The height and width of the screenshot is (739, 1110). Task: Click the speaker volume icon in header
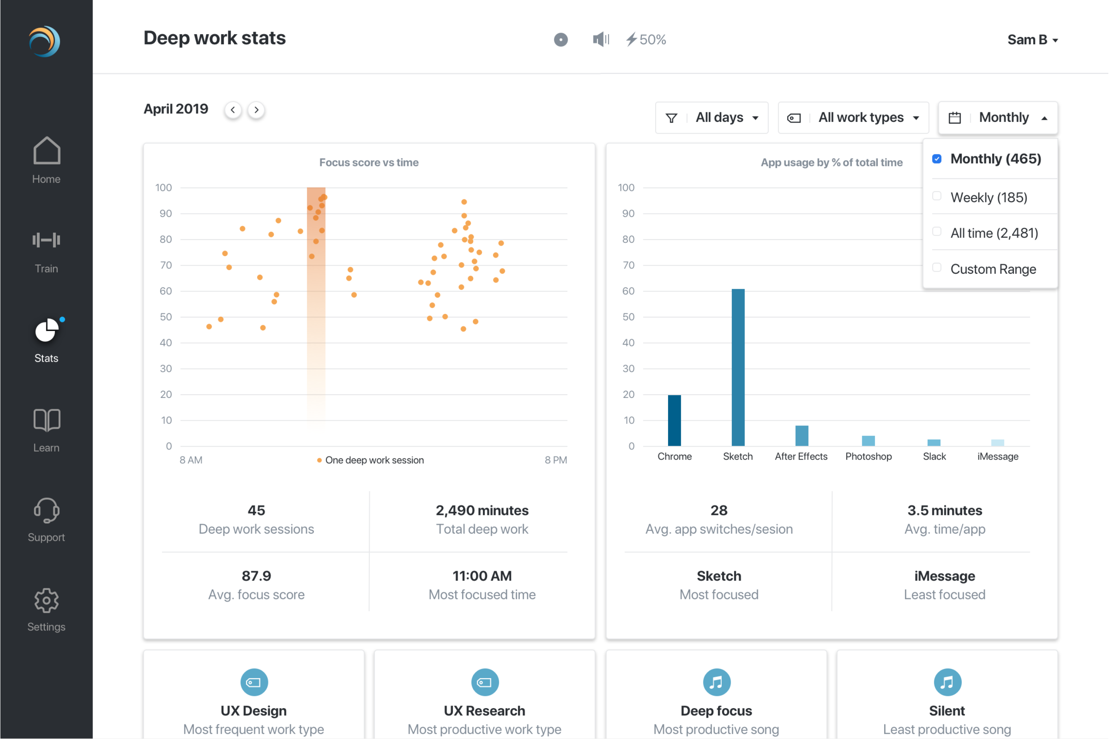600,40
